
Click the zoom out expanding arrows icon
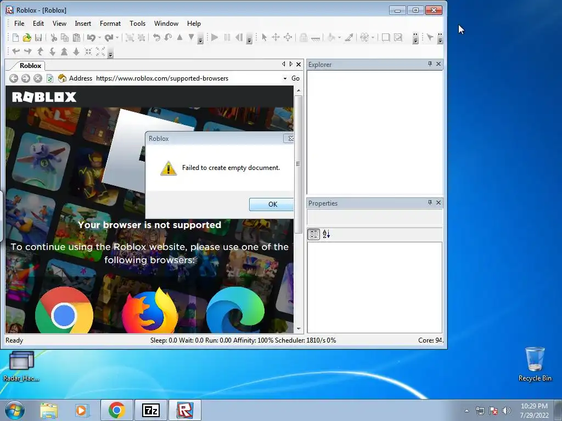click(x=100, y=52)
